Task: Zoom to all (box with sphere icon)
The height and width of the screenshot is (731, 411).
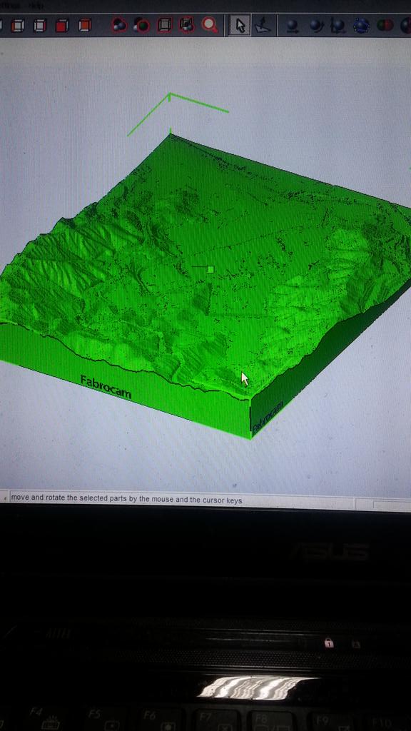Action: click(187, 25)
